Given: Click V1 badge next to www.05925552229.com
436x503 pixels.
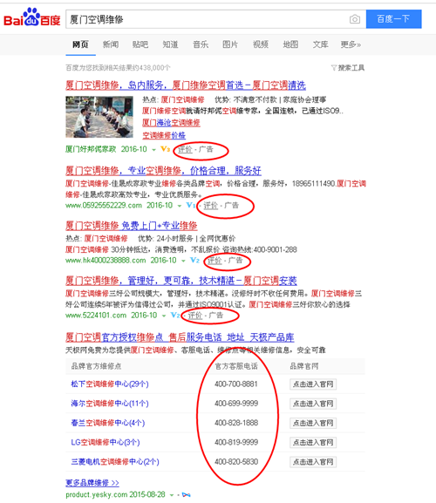Looking at the screenshot, I should pyautogui.click(x=191, y=206).
